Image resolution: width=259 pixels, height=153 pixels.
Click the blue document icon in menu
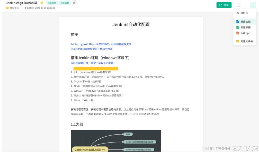[238, 22]
